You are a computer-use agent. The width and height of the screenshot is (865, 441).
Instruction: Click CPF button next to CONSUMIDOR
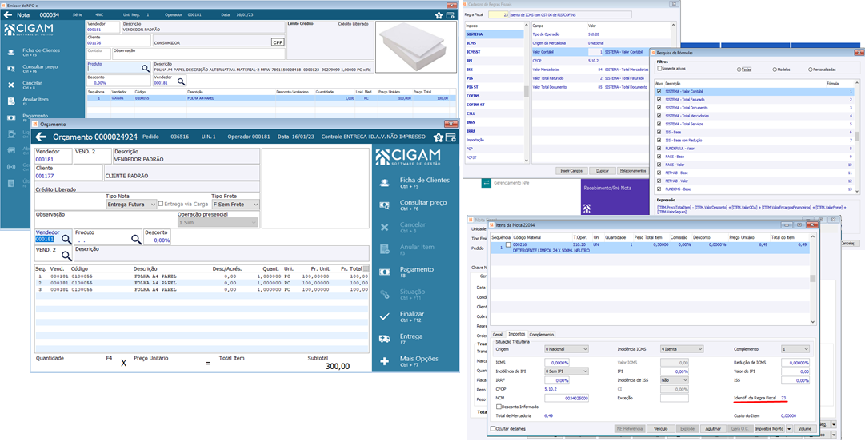pyautogui.click(x=278, y=42)
